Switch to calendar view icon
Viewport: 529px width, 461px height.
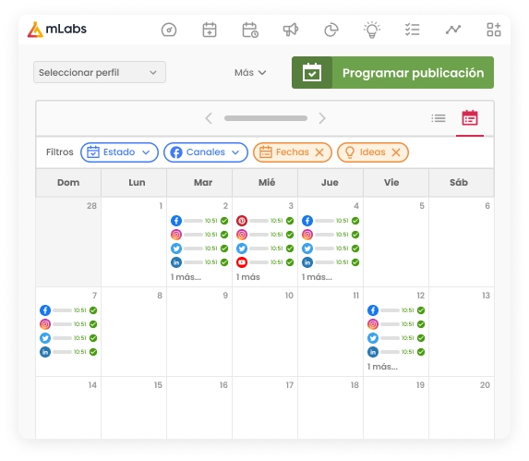pyautogui.click(x=470, y=118)
